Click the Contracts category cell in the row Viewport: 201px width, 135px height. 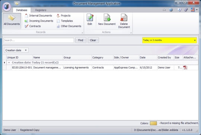pos(103,68)
